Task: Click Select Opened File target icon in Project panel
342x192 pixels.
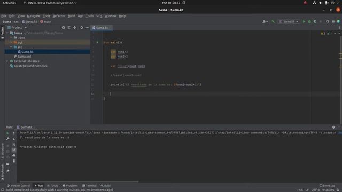Action: (63, 28)
